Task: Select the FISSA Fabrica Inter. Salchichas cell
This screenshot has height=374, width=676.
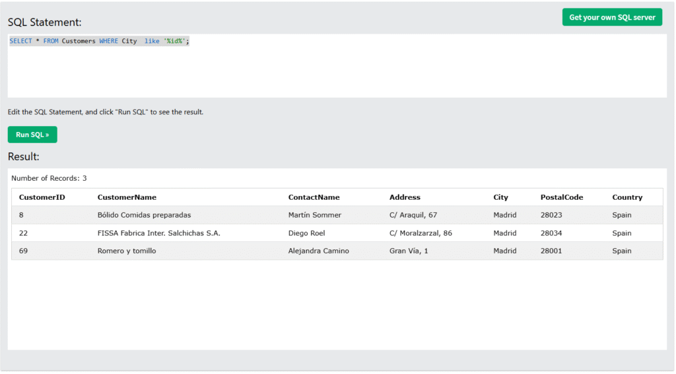Action: [x=158, y=233]
